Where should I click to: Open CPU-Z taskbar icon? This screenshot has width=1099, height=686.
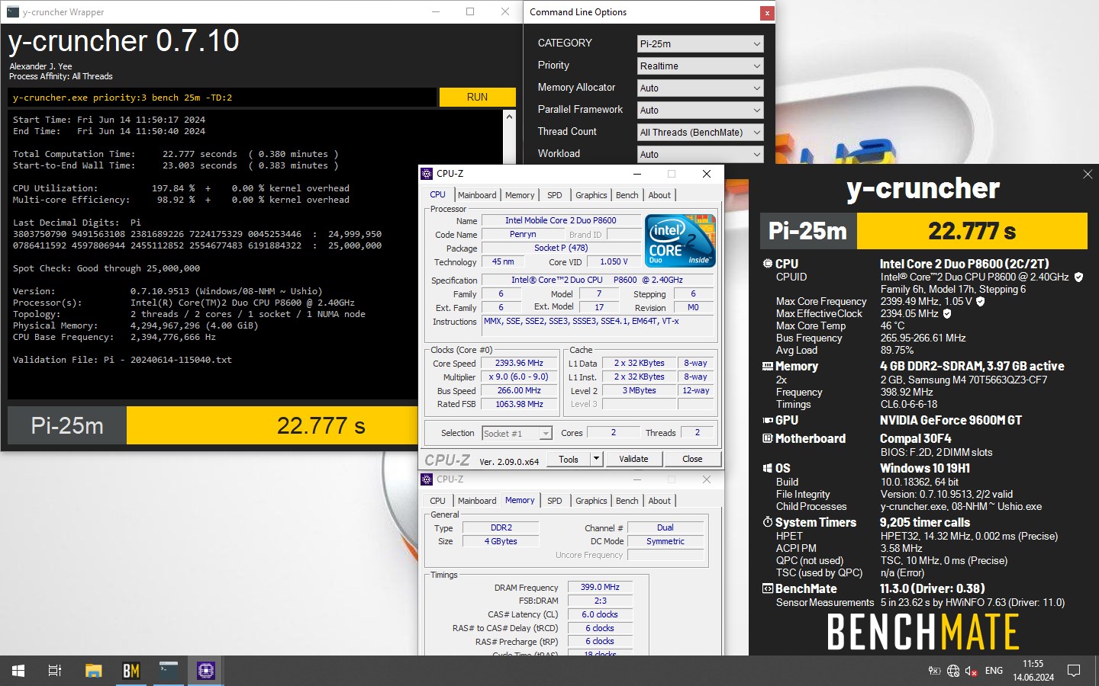point(206,671)
